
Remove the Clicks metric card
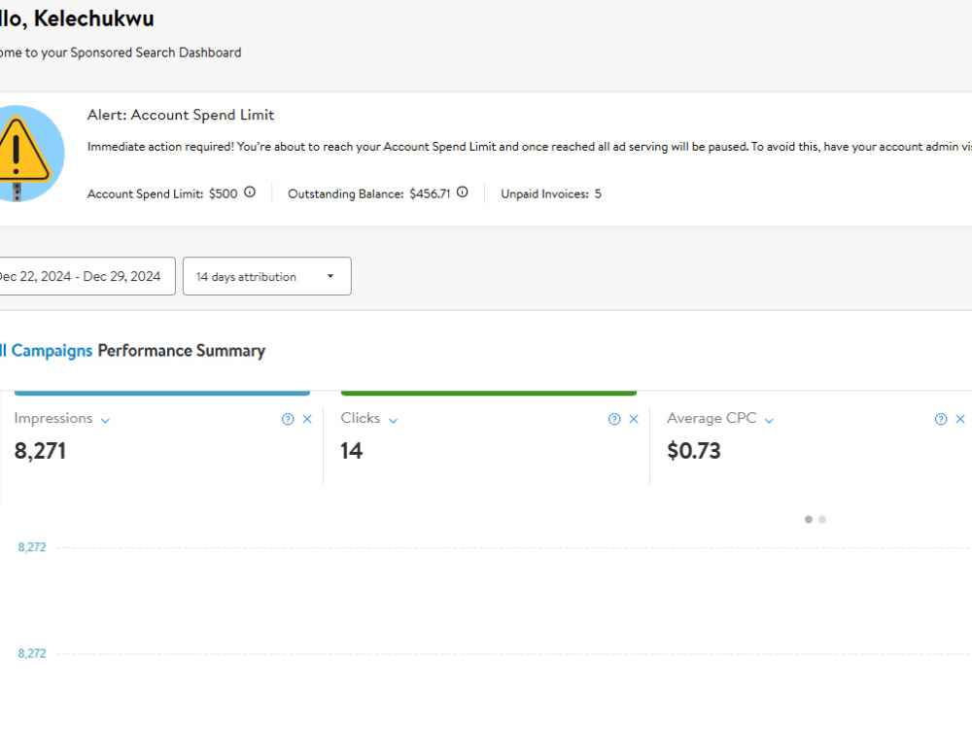(634, 419)
